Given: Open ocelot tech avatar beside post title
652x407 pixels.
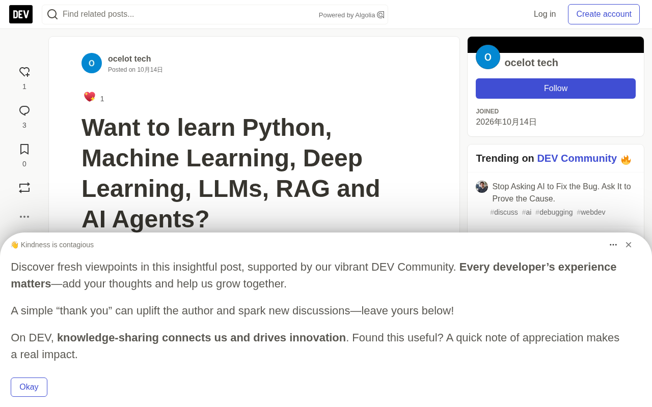Looking at the screenshot, I should pyautogui.click(x=92, y=63).
